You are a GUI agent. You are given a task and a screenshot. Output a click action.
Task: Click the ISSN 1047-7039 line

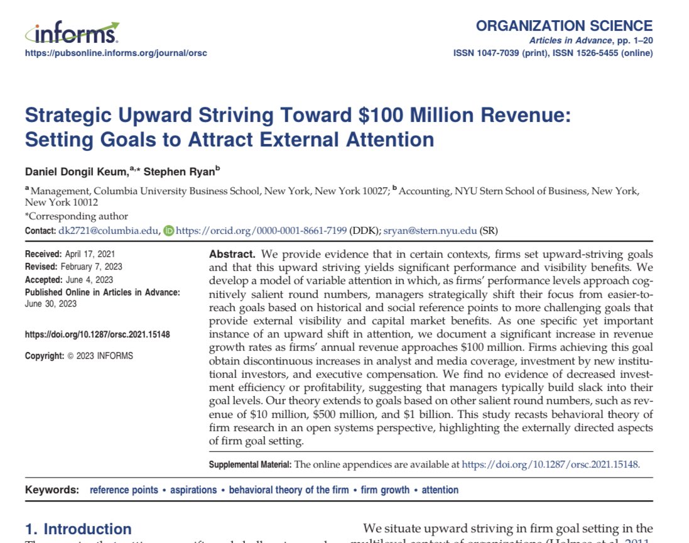553,53
